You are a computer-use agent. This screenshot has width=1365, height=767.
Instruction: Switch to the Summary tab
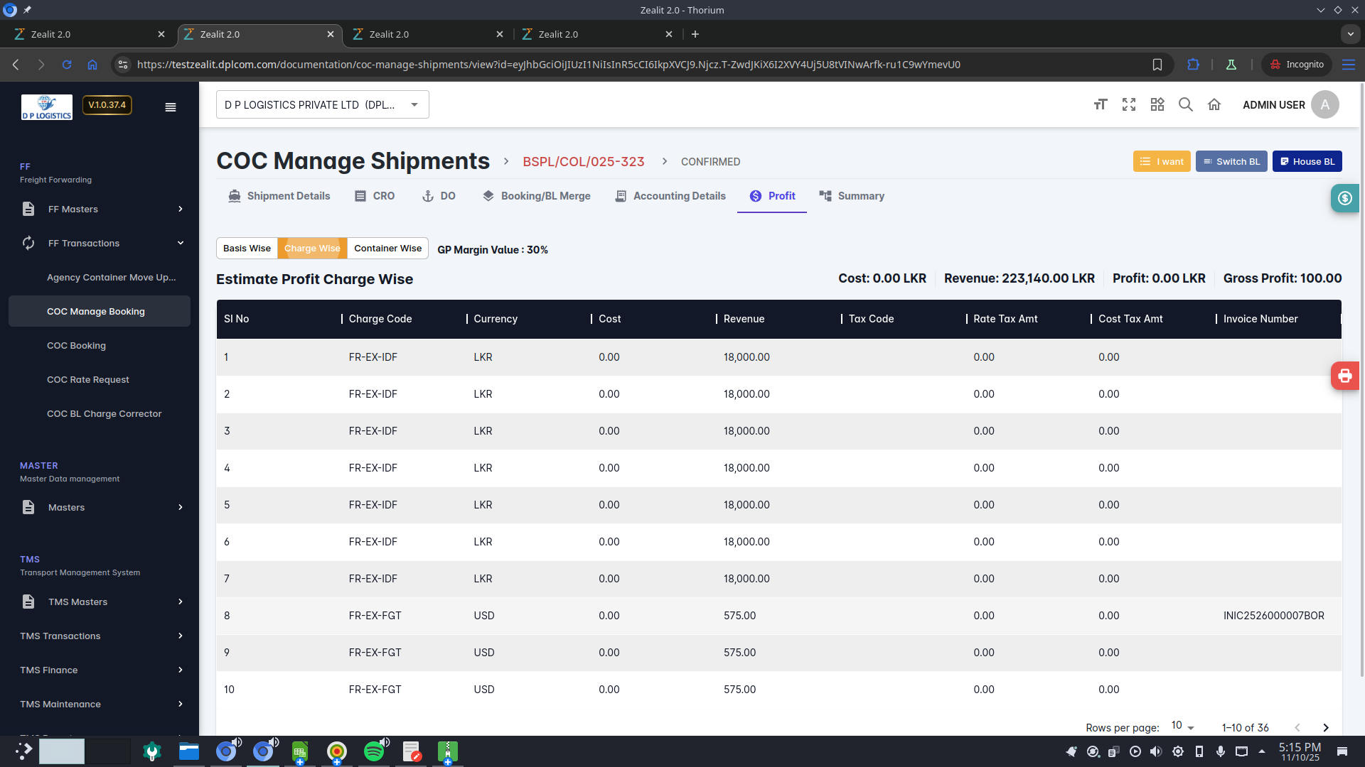(852, 196)
